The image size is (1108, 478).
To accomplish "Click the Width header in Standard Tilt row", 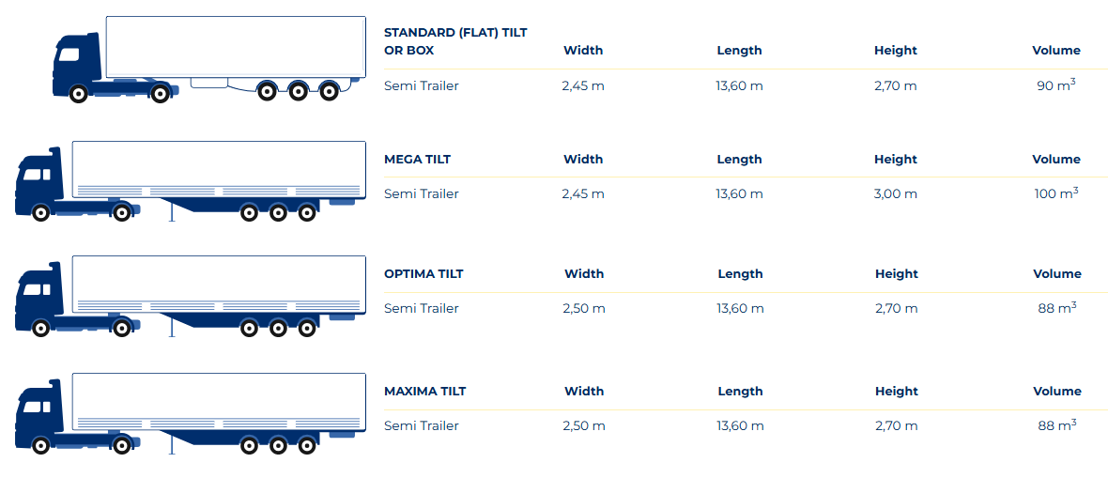I will [583, 51].
